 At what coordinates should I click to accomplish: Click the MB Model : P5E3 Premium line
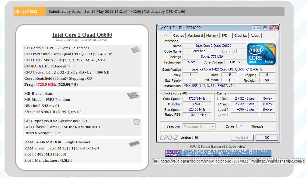(x=47, y=100)
